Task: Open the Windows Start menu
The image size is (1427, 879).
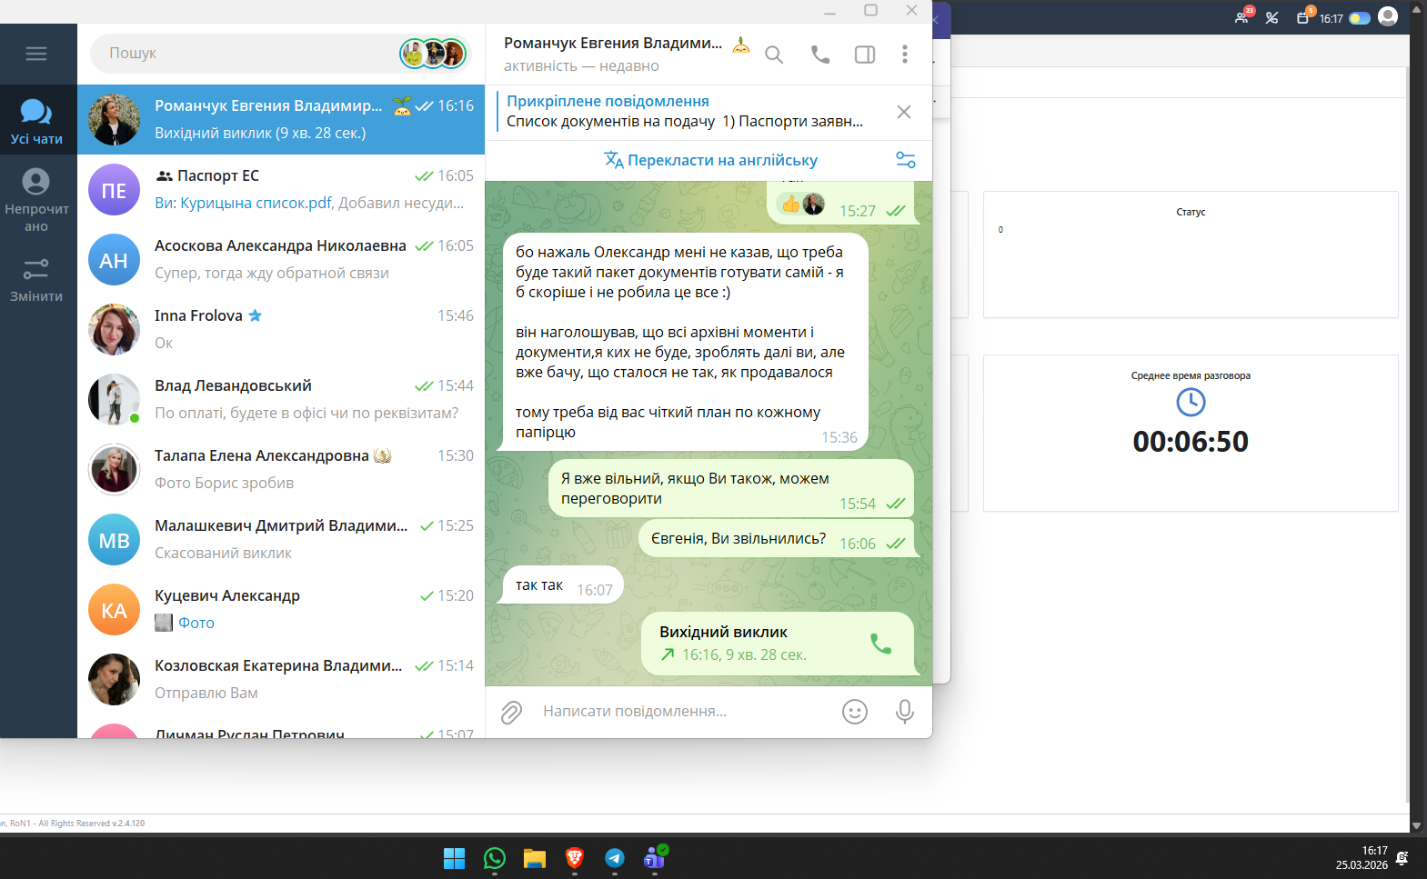Action: [454, 858]
